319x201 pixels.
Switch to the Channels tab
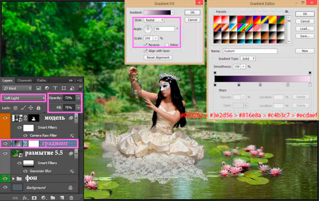pos(24,81)
